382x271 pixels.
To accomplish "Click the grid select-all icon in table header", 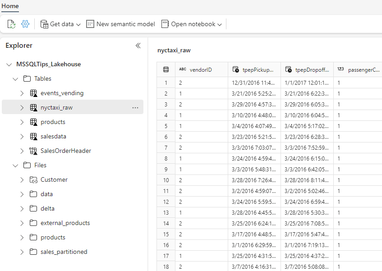I will coord(166,69).
